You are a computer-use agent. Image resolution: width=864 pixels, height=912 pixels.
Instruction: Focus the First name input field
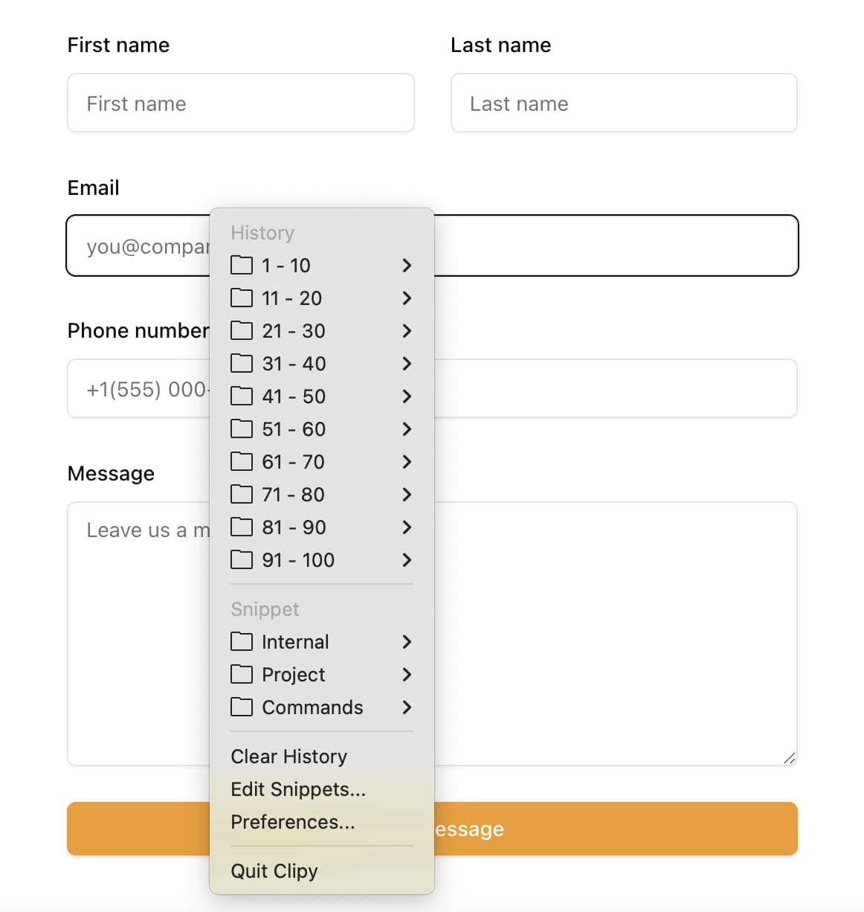[x=240, y=103]
